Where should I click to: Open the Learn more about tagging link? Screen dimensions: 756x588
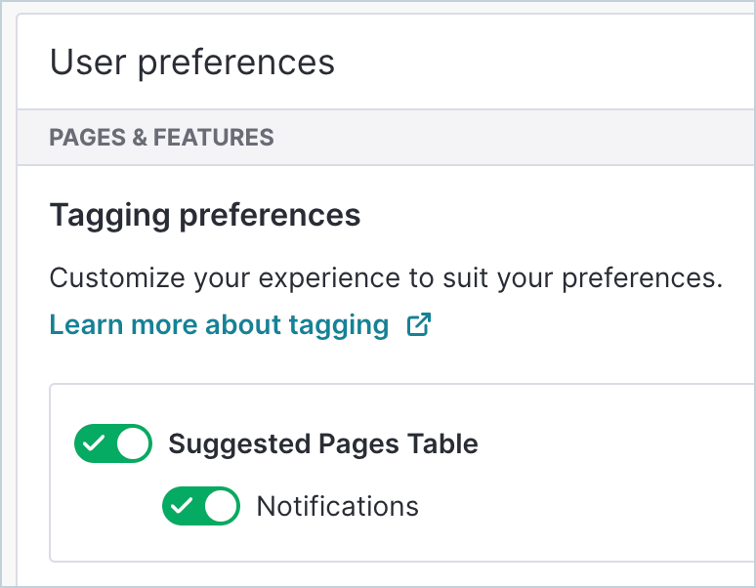219,324
